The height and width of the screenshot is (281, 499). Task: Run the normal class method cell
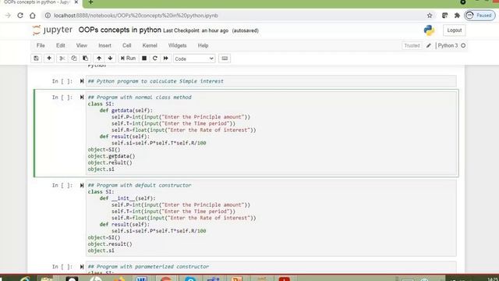82,97
